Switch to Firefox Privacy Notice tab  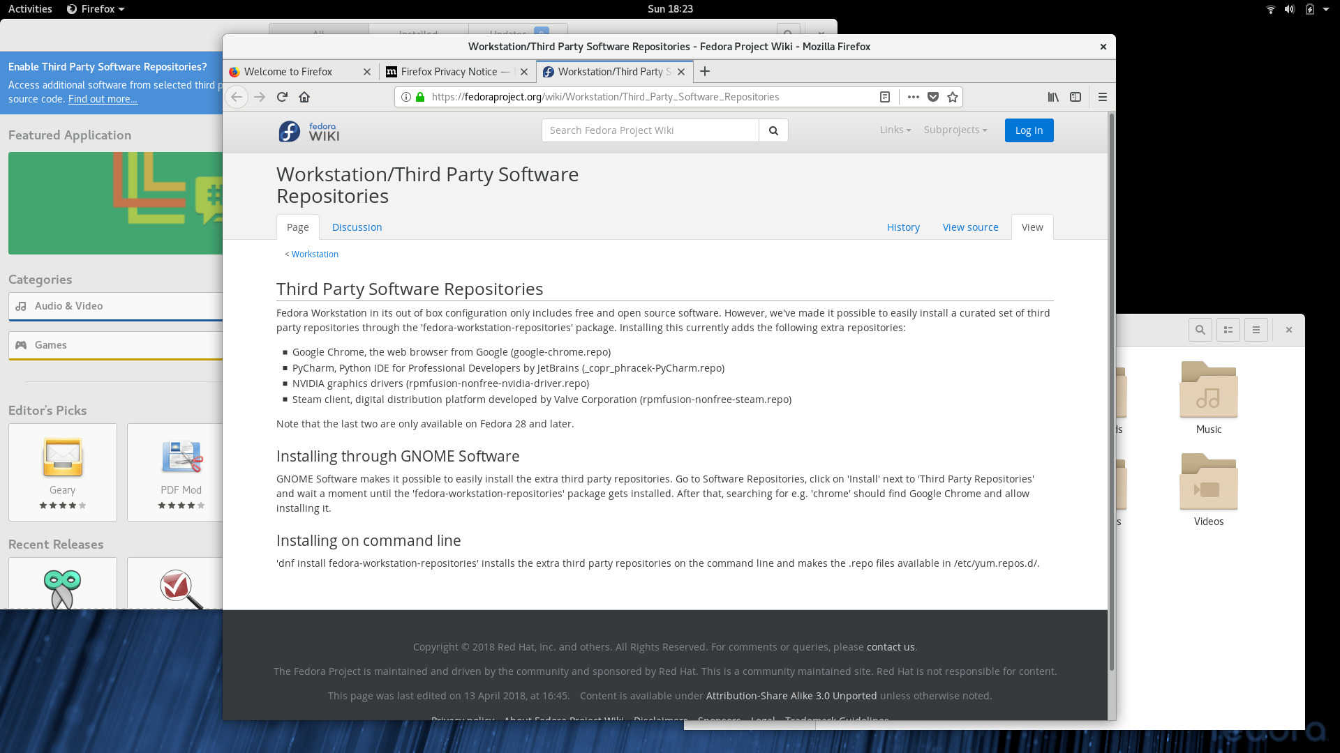click(x=457, y=72)
